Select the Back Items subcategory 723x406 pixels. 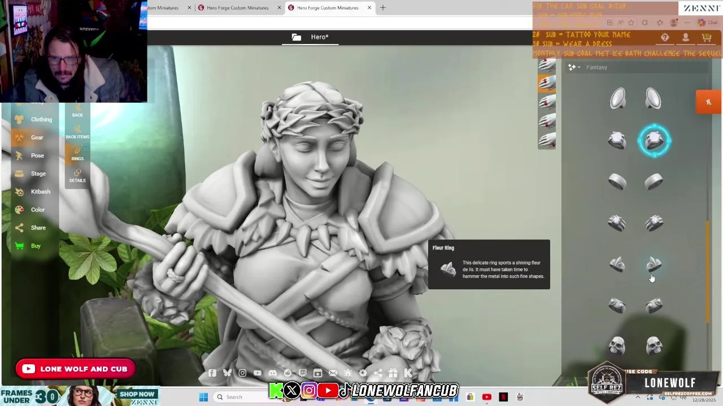coord(77,132)
